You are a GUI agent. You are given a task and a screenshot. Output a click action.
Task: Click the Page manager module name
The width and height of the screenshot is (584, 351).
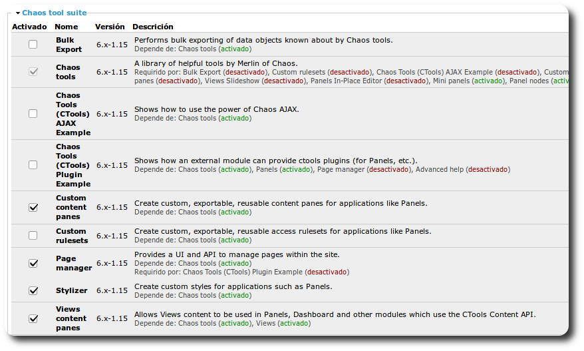pos(73,263)
